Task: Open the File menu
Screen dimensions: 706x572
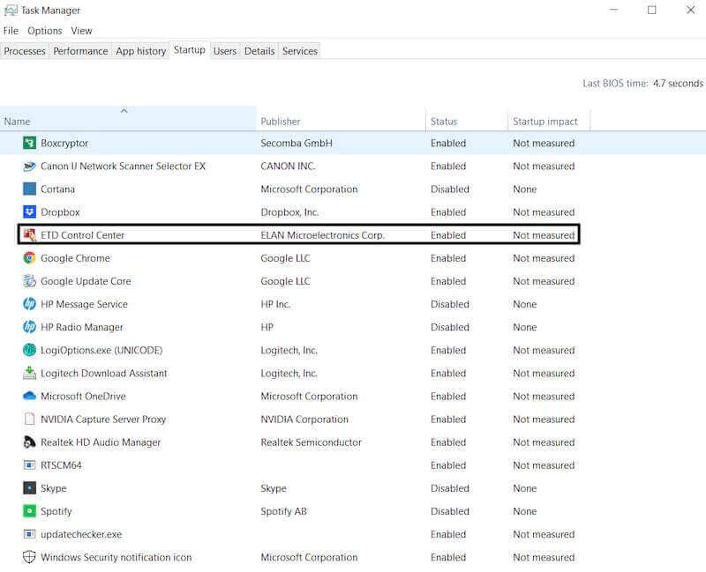Action: (10, 30)
